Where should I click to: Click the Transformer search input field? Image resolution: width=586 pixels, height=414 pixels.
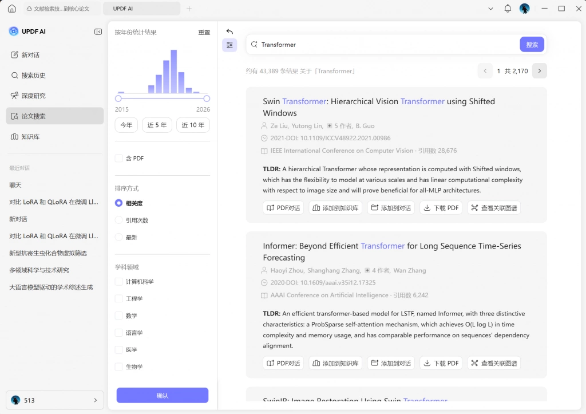coord(385,45)
